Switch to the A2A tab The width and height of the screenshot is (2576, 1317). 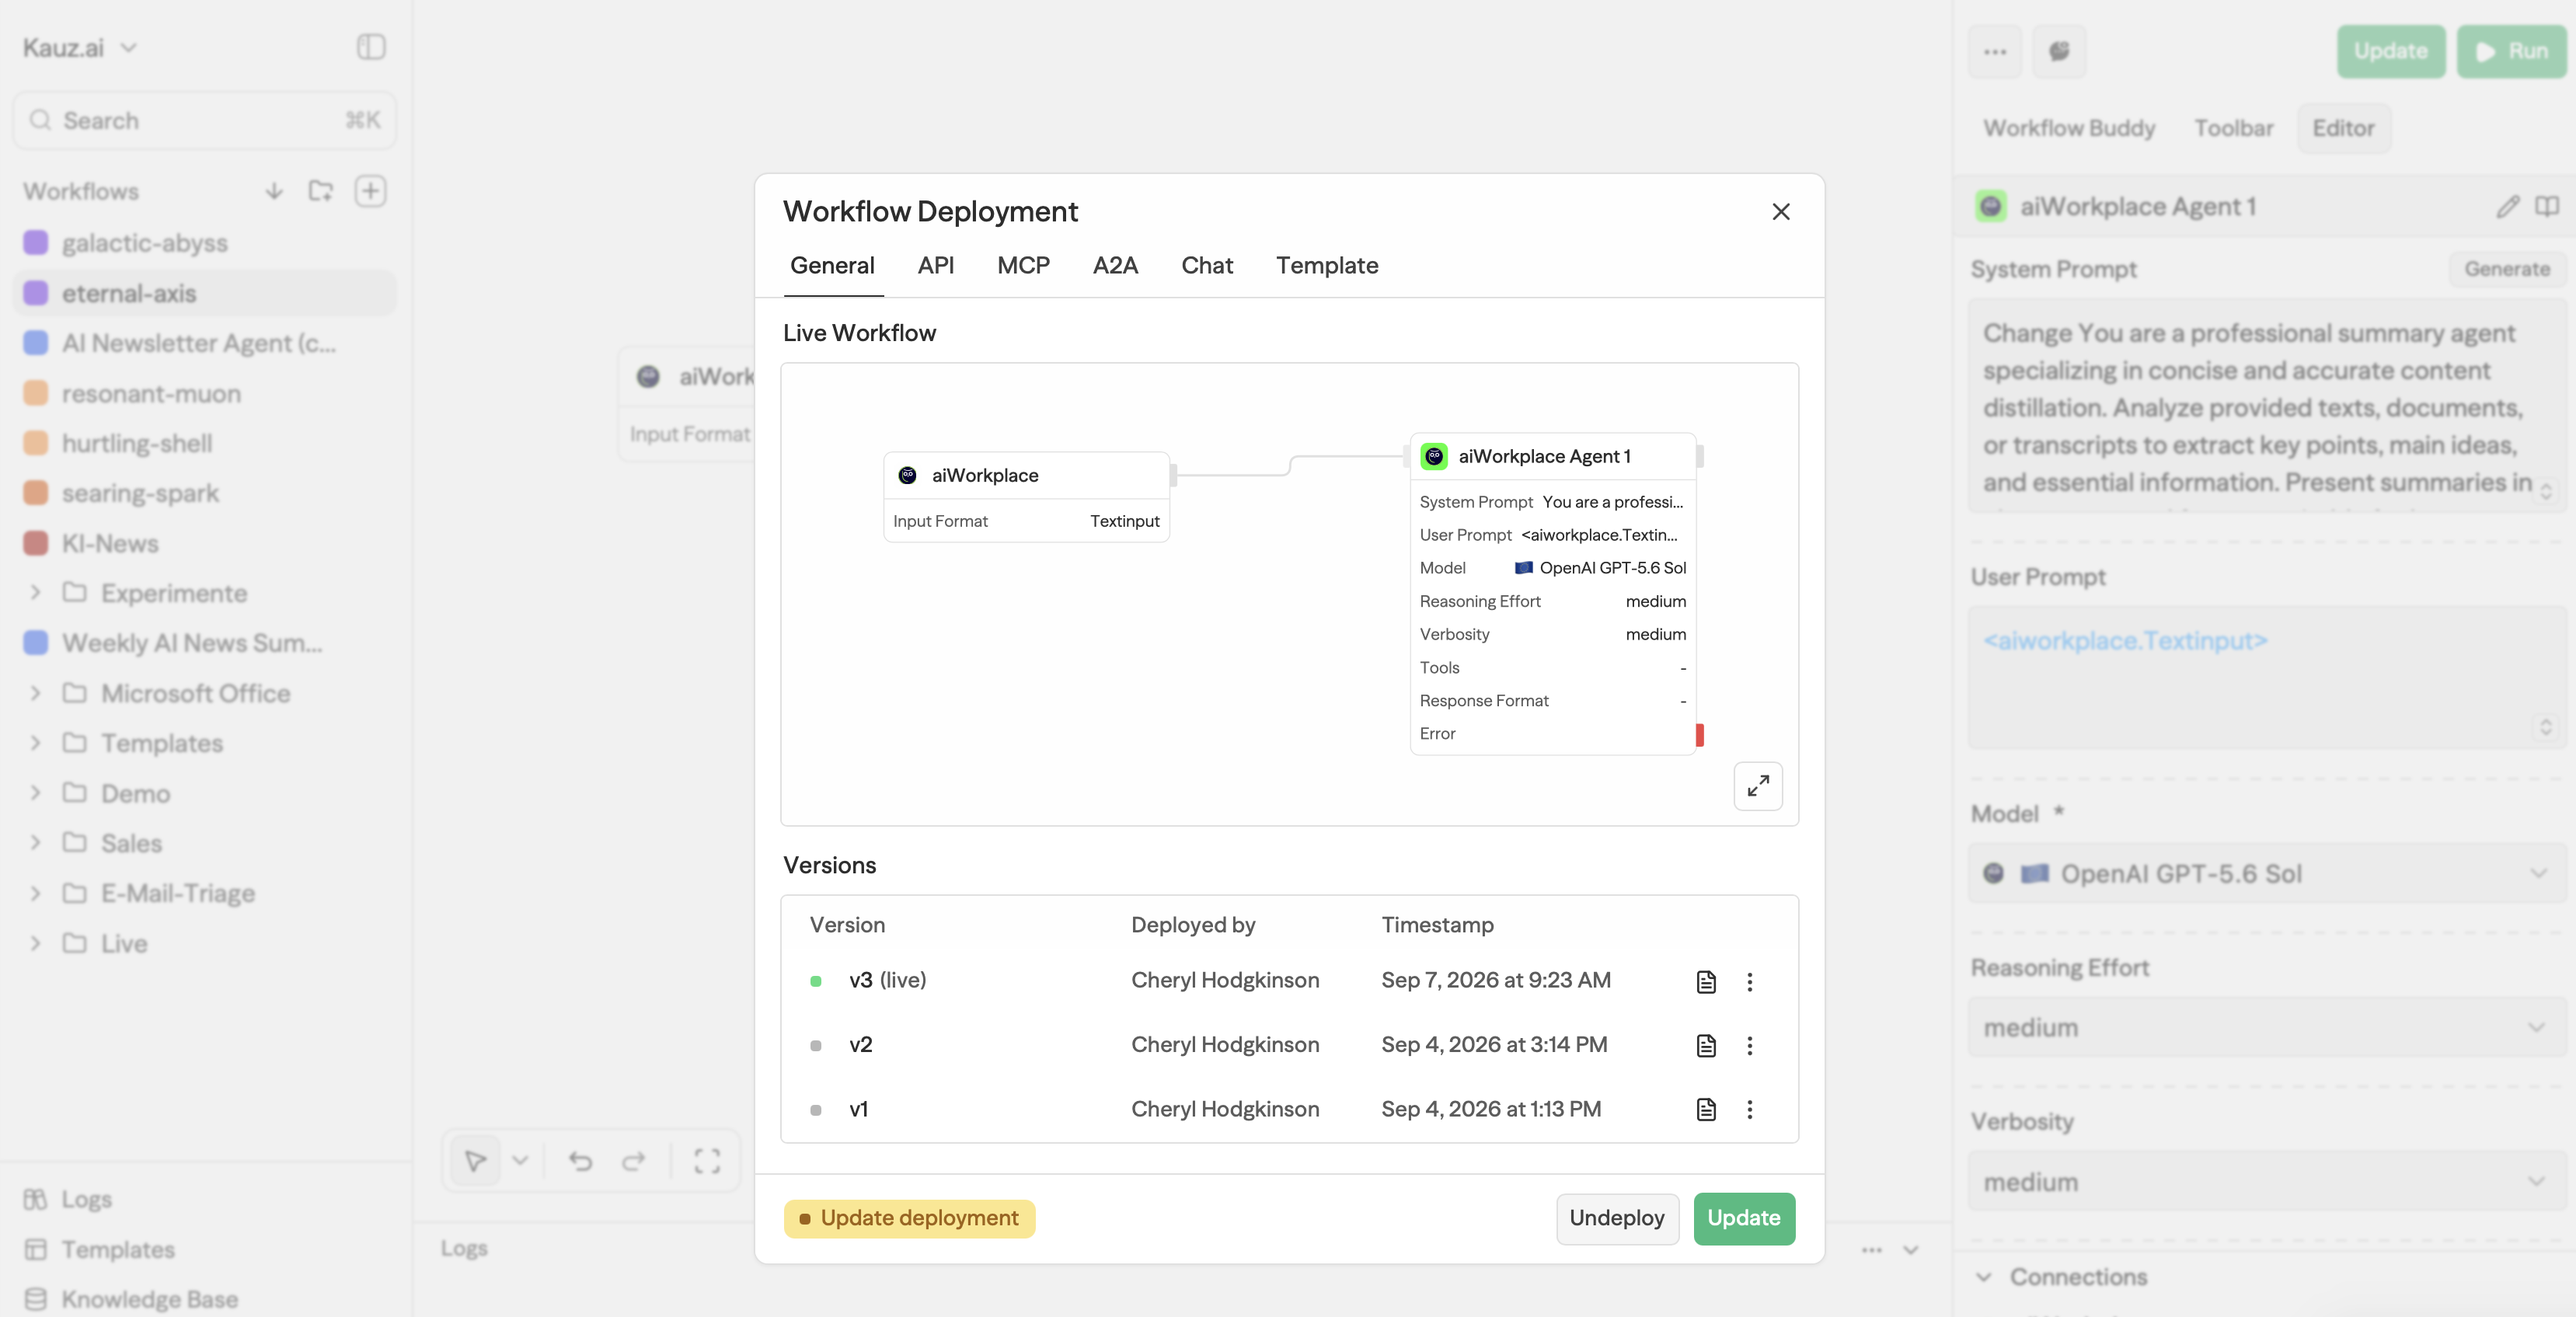tap(1115, 265)
